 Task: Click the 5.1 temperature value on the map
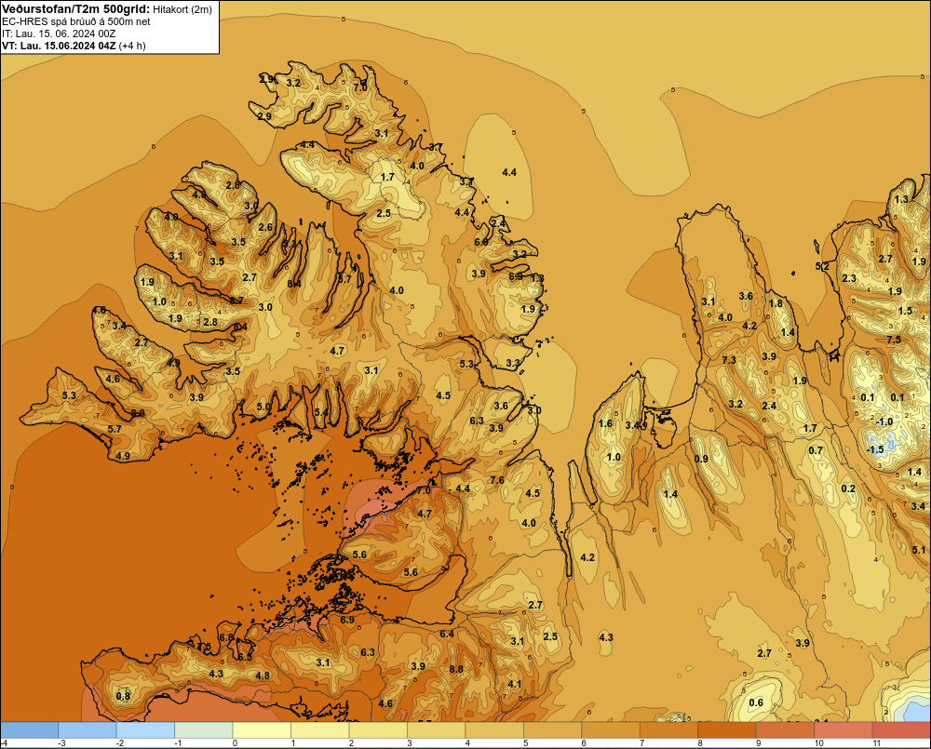[919, 550]
